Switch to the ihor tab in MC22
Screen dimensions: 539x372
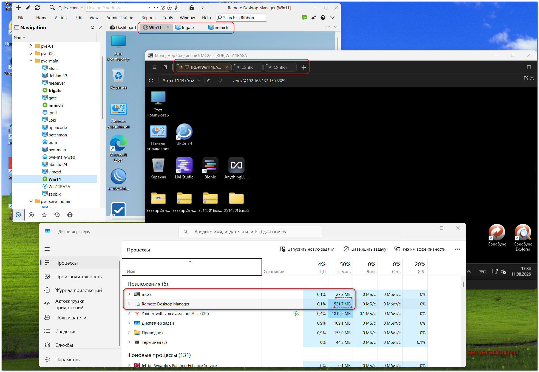coord(281,67)
